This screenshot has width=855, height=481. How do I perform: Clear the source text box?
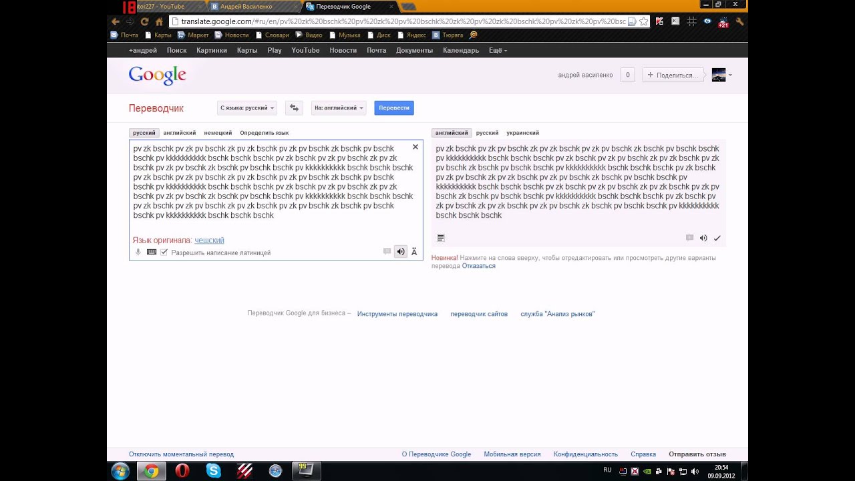pyautogui.click(x=415, y=147)
